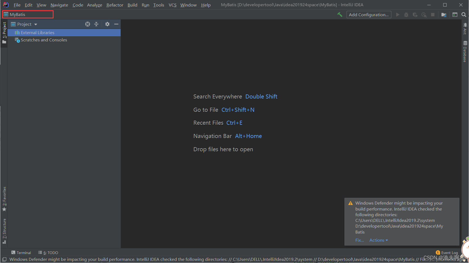
Task: Open the 6: TODO tool window
Action: coord(48,252)
